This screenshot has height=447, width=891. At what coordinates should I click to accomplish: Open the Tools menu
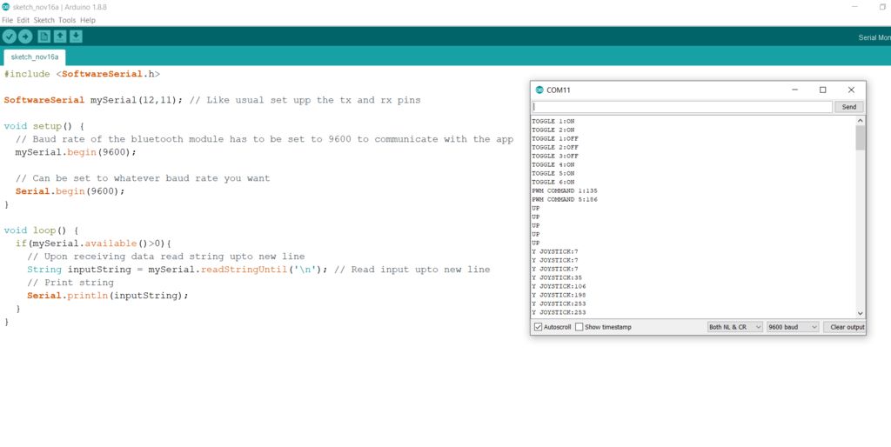click(67, 20)
